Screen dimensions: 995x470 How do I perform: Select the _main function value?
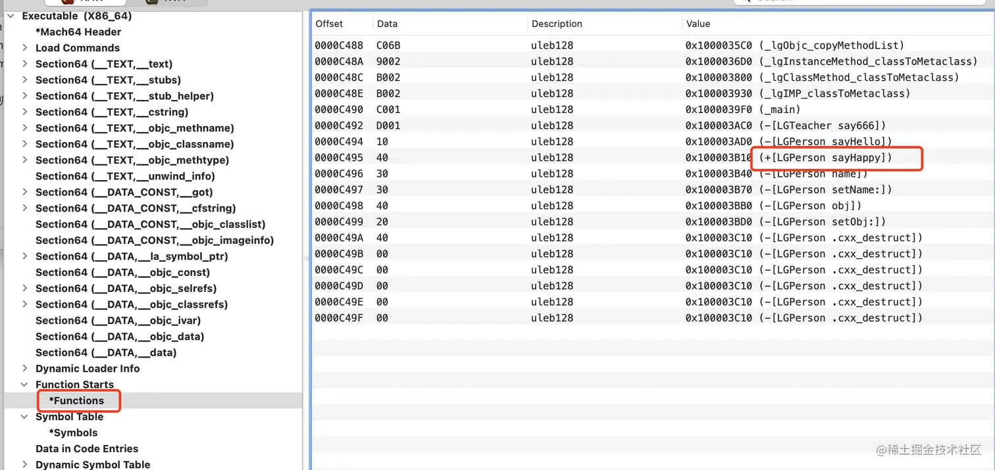743,109
